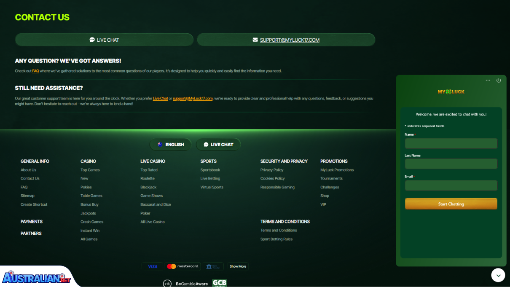Screen dimensions: 510x287
Task: Show More payment methods
Action: pos(238,266)
